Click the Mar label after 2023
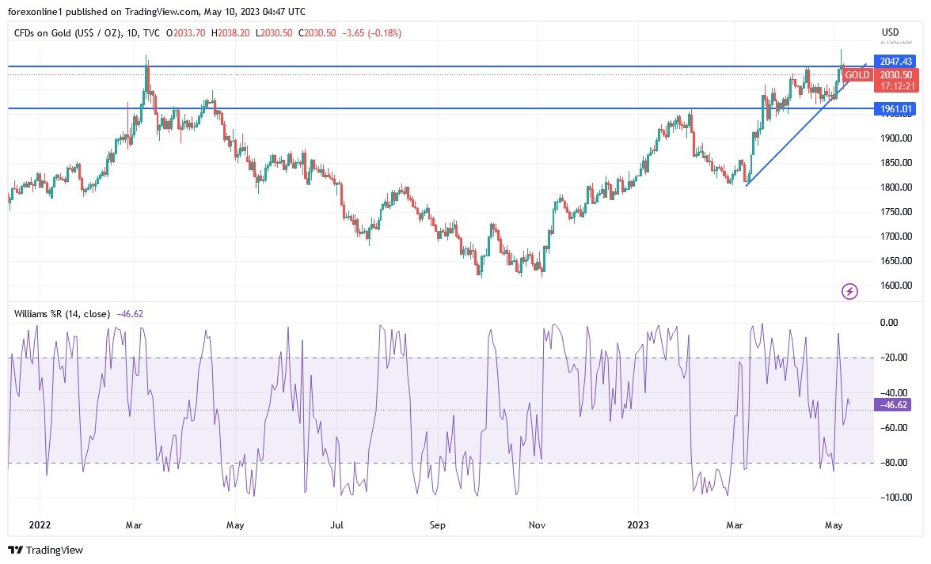The width and height of the screenshot is (931, 564). click(735, 525)
